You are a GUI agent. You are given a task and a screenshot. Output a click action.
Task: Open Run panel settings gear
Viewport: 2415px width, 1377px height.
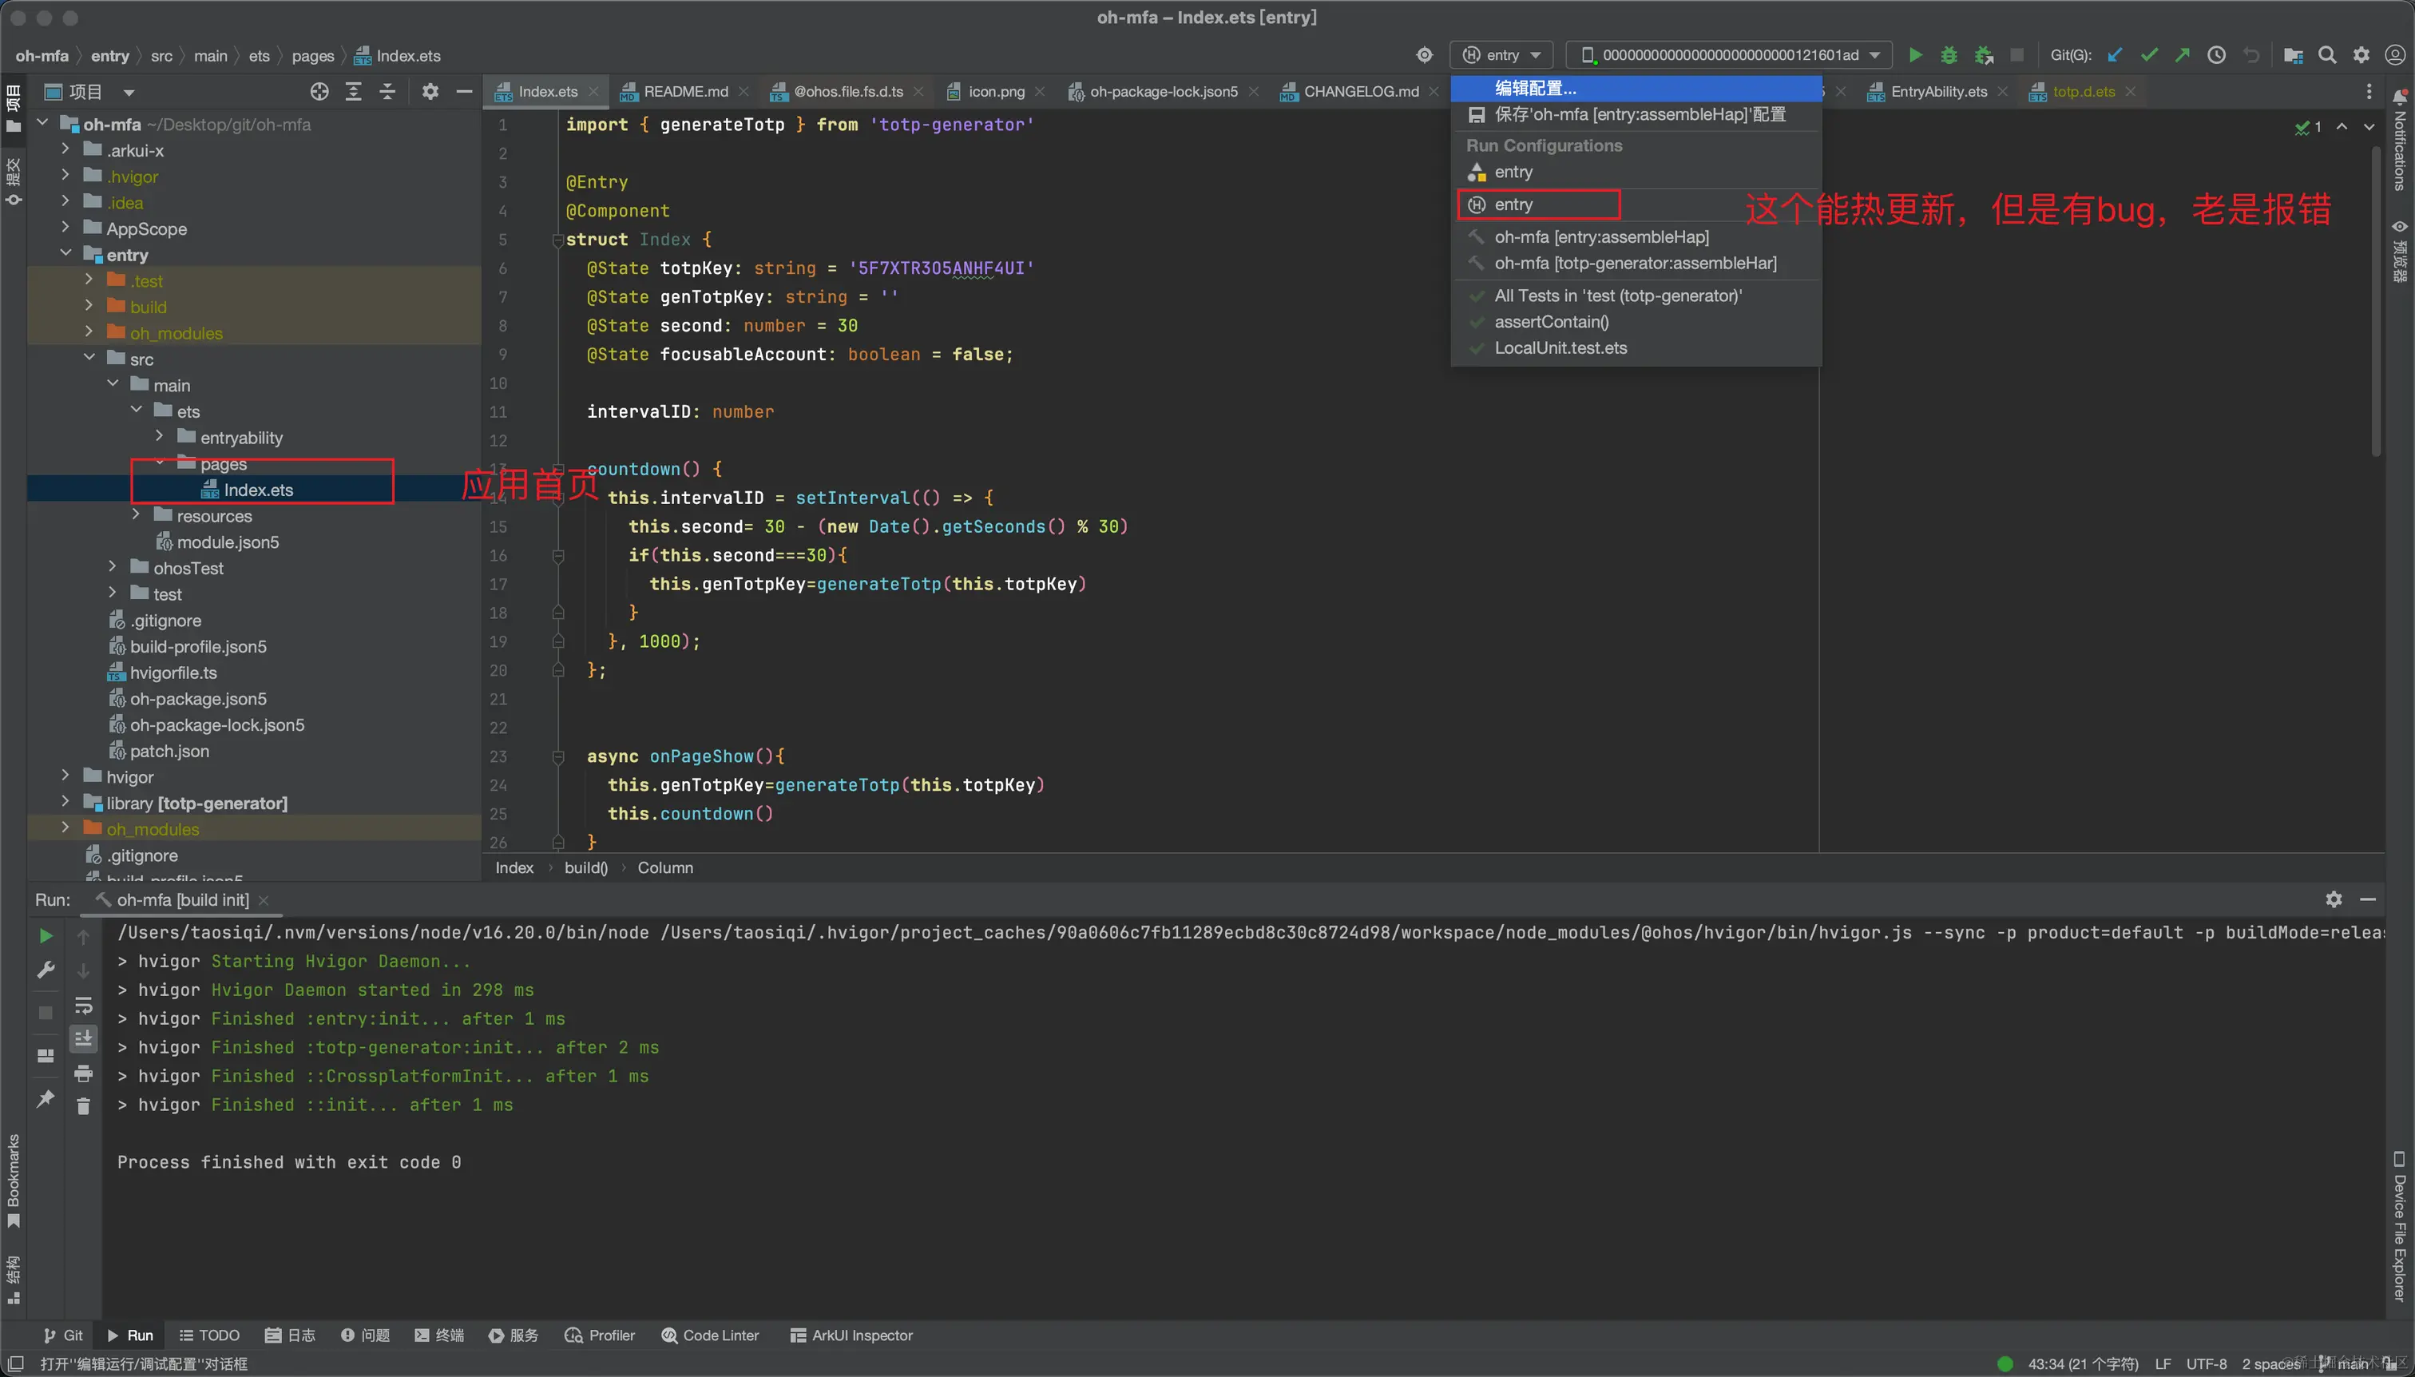tap(2334, 899)
